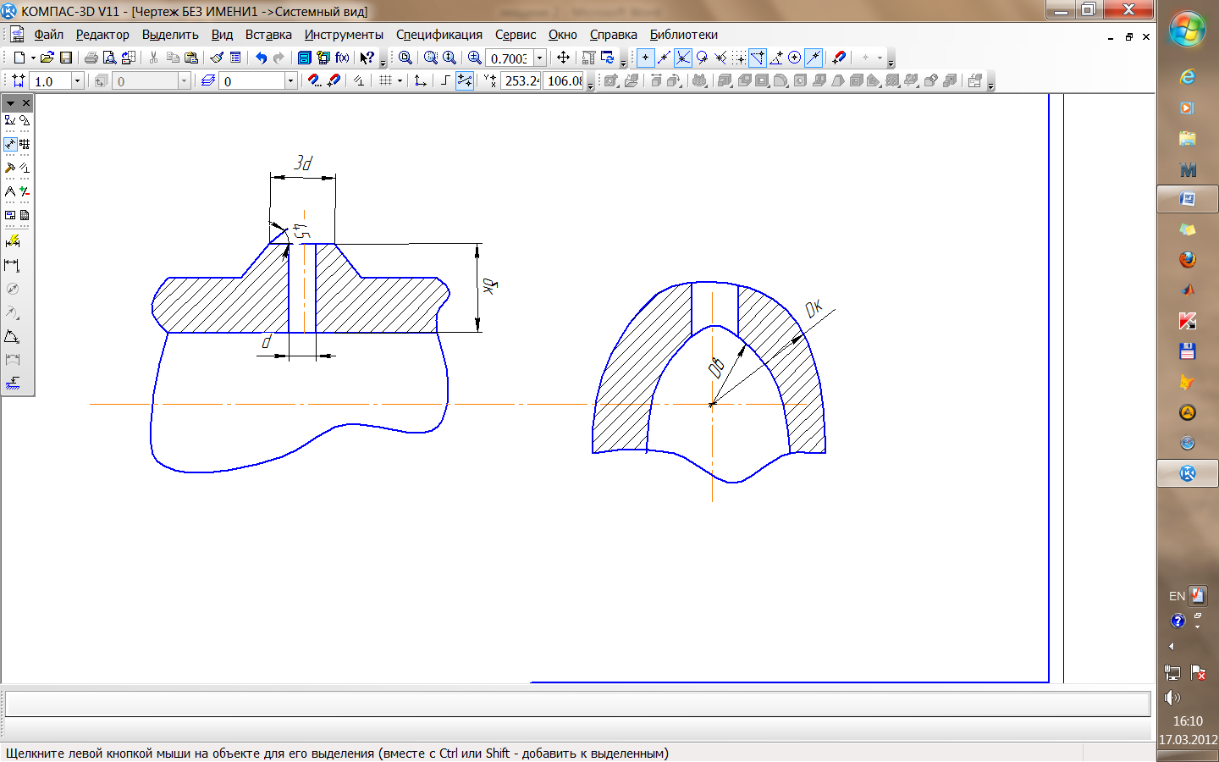Open the Инструменты menu

tap(344, 35)
